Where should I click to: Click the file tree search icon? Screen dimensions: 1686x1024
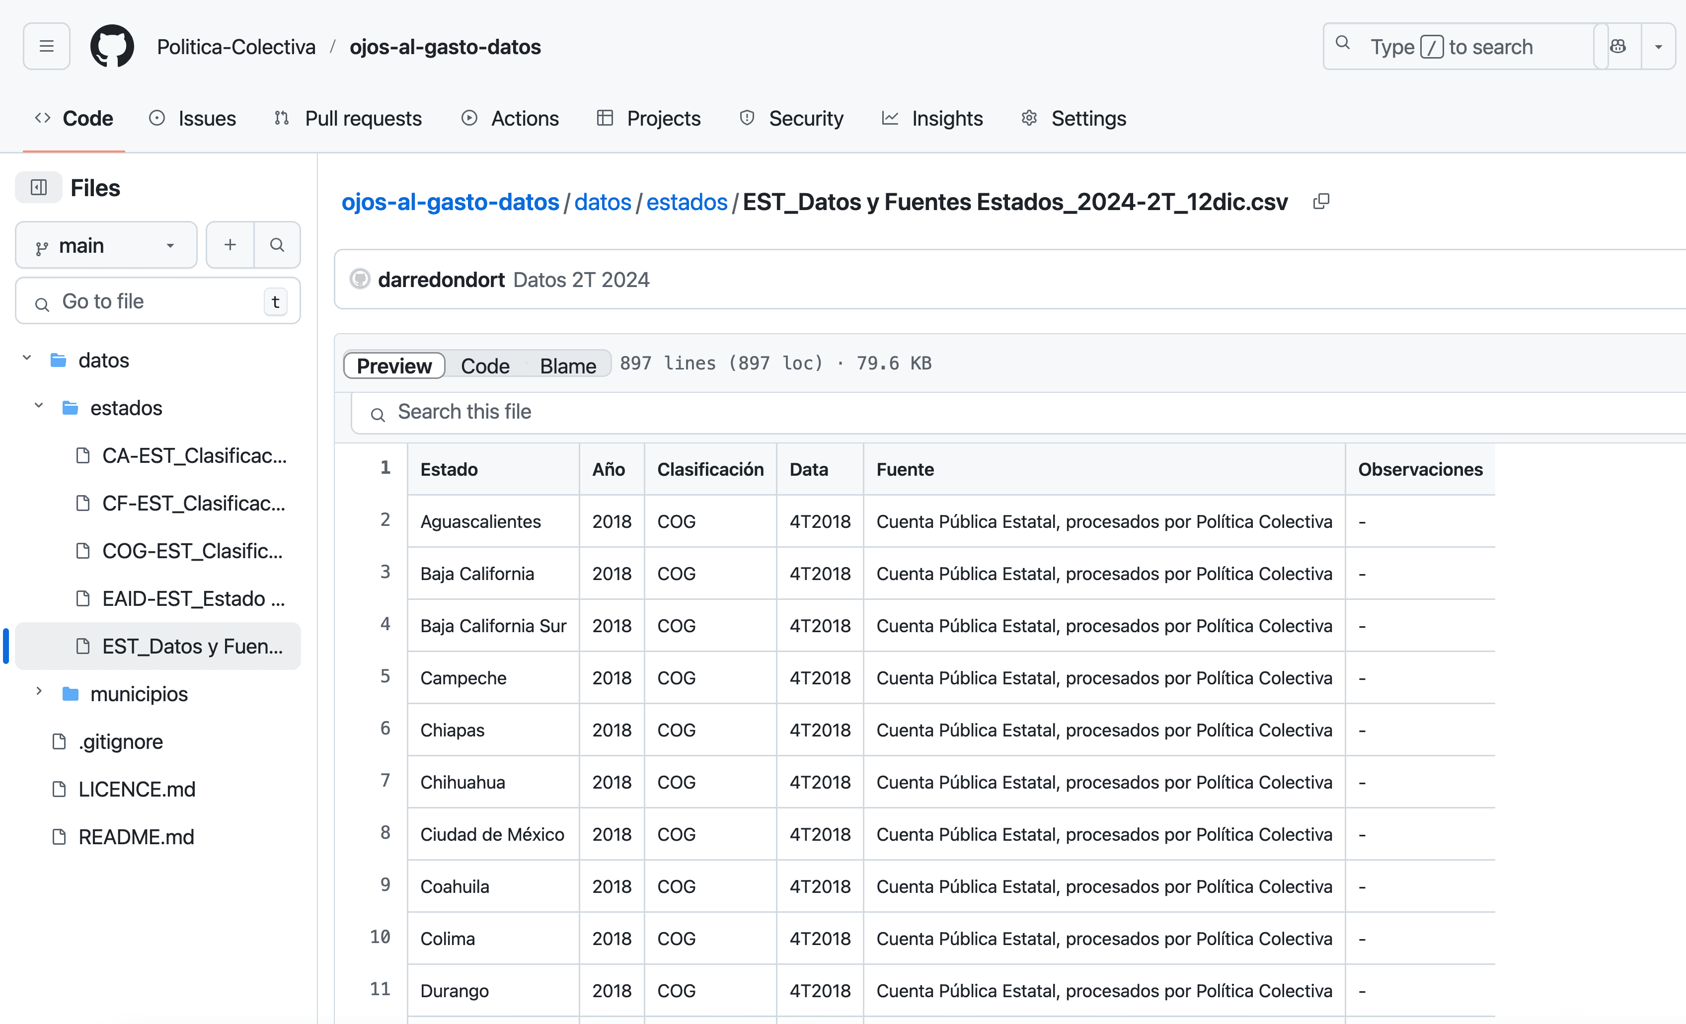pyautogui.click(x=277, y=245)
